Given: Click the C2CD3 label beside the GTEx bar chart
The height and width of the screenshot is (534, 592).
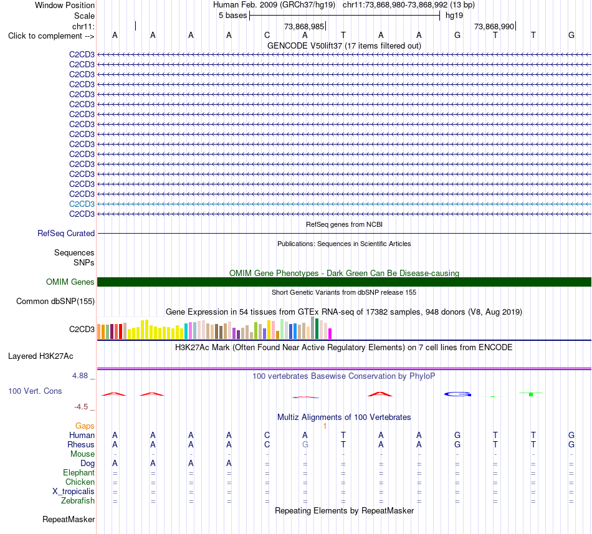Looking at the screenshot, I should click(x=82, y=329).
